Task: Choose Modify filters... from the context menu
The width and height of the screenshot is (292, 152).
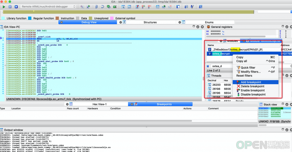Action: pos(255,72)
